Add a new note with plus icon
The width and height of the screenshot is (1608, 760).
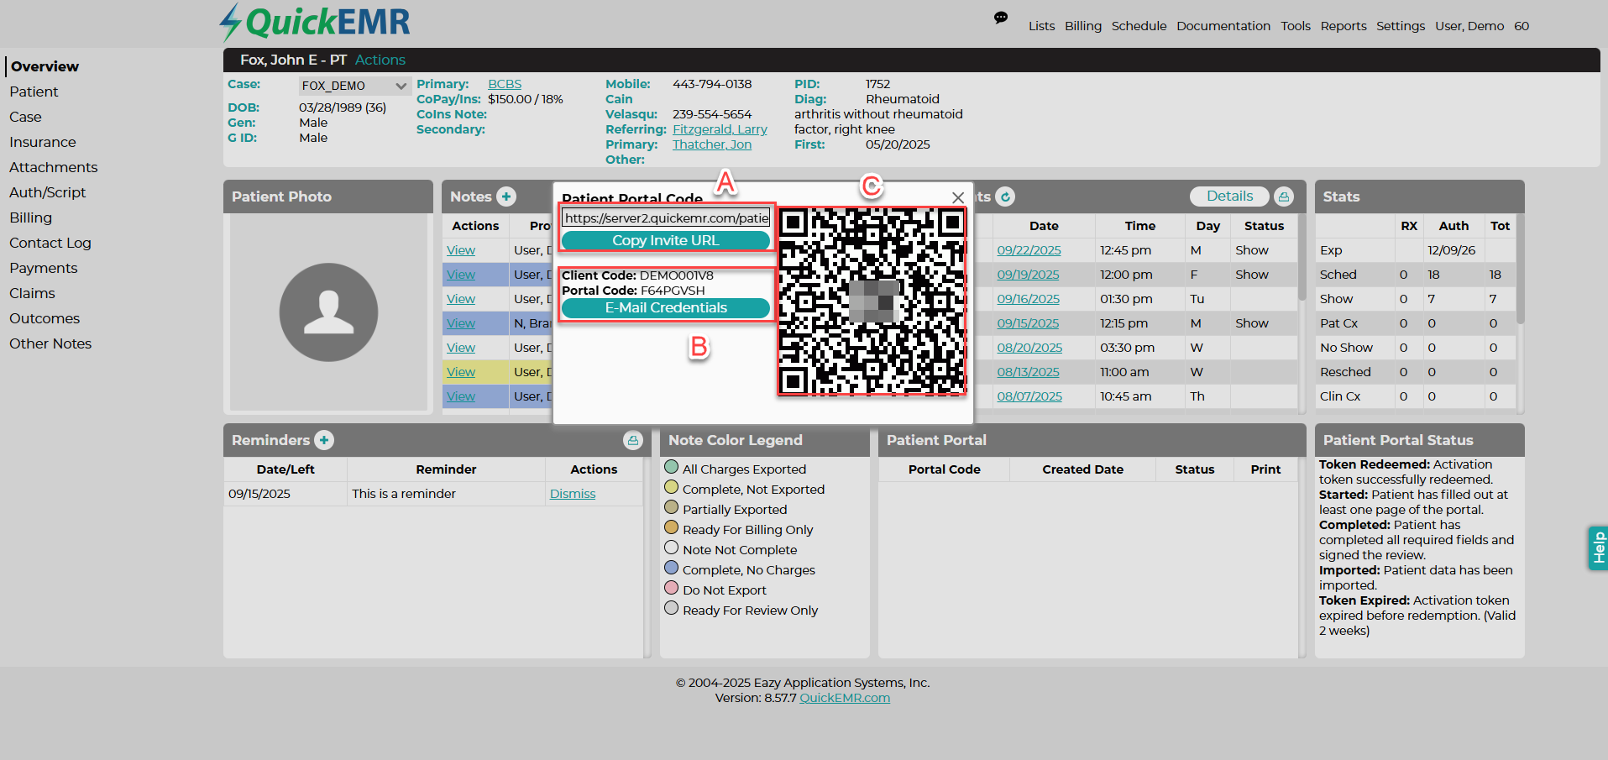click(506, 197)
